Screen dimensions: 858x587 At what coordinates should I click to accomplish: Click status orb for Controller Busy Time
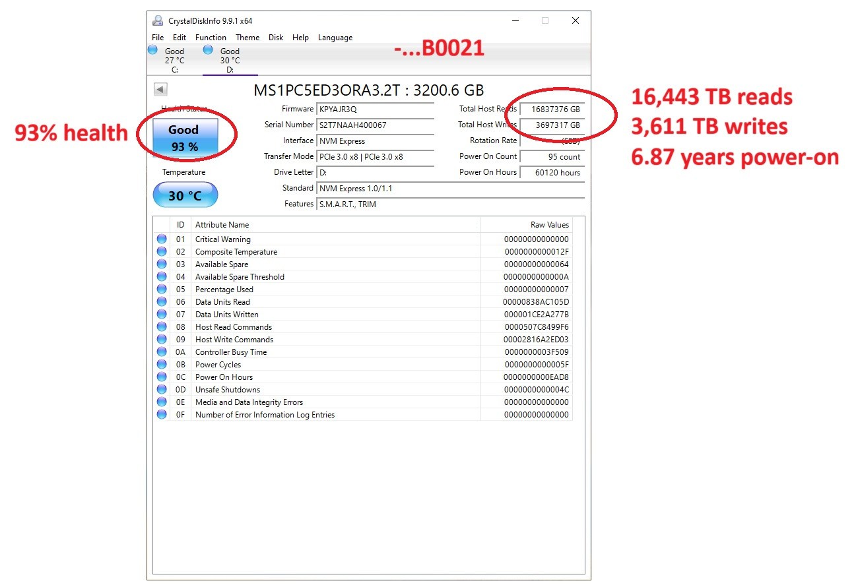[x=162, y=352]
